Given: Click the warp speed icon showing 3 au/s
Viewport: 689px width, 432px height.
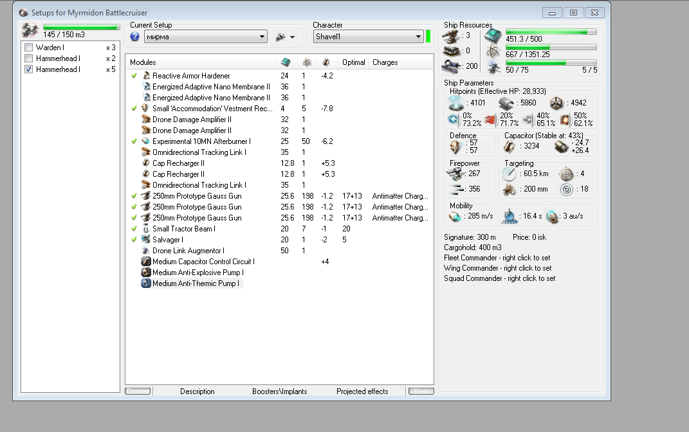Looking at the screenshot, I should 552,217.
